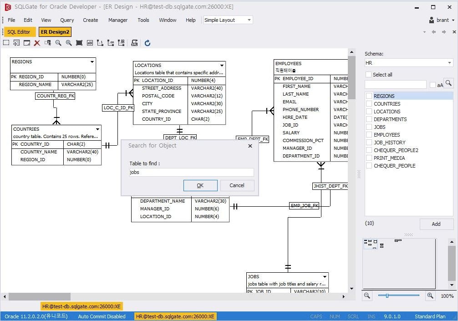Refresh the ER diagram
The width and height of the screenshot is (458, 321).
point(147,42)
